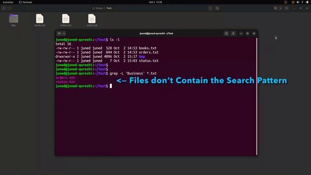This screenshot has width=311, height=175.
Task: Click magenta 'orders.txt' grep result
Action: (65, 78)
